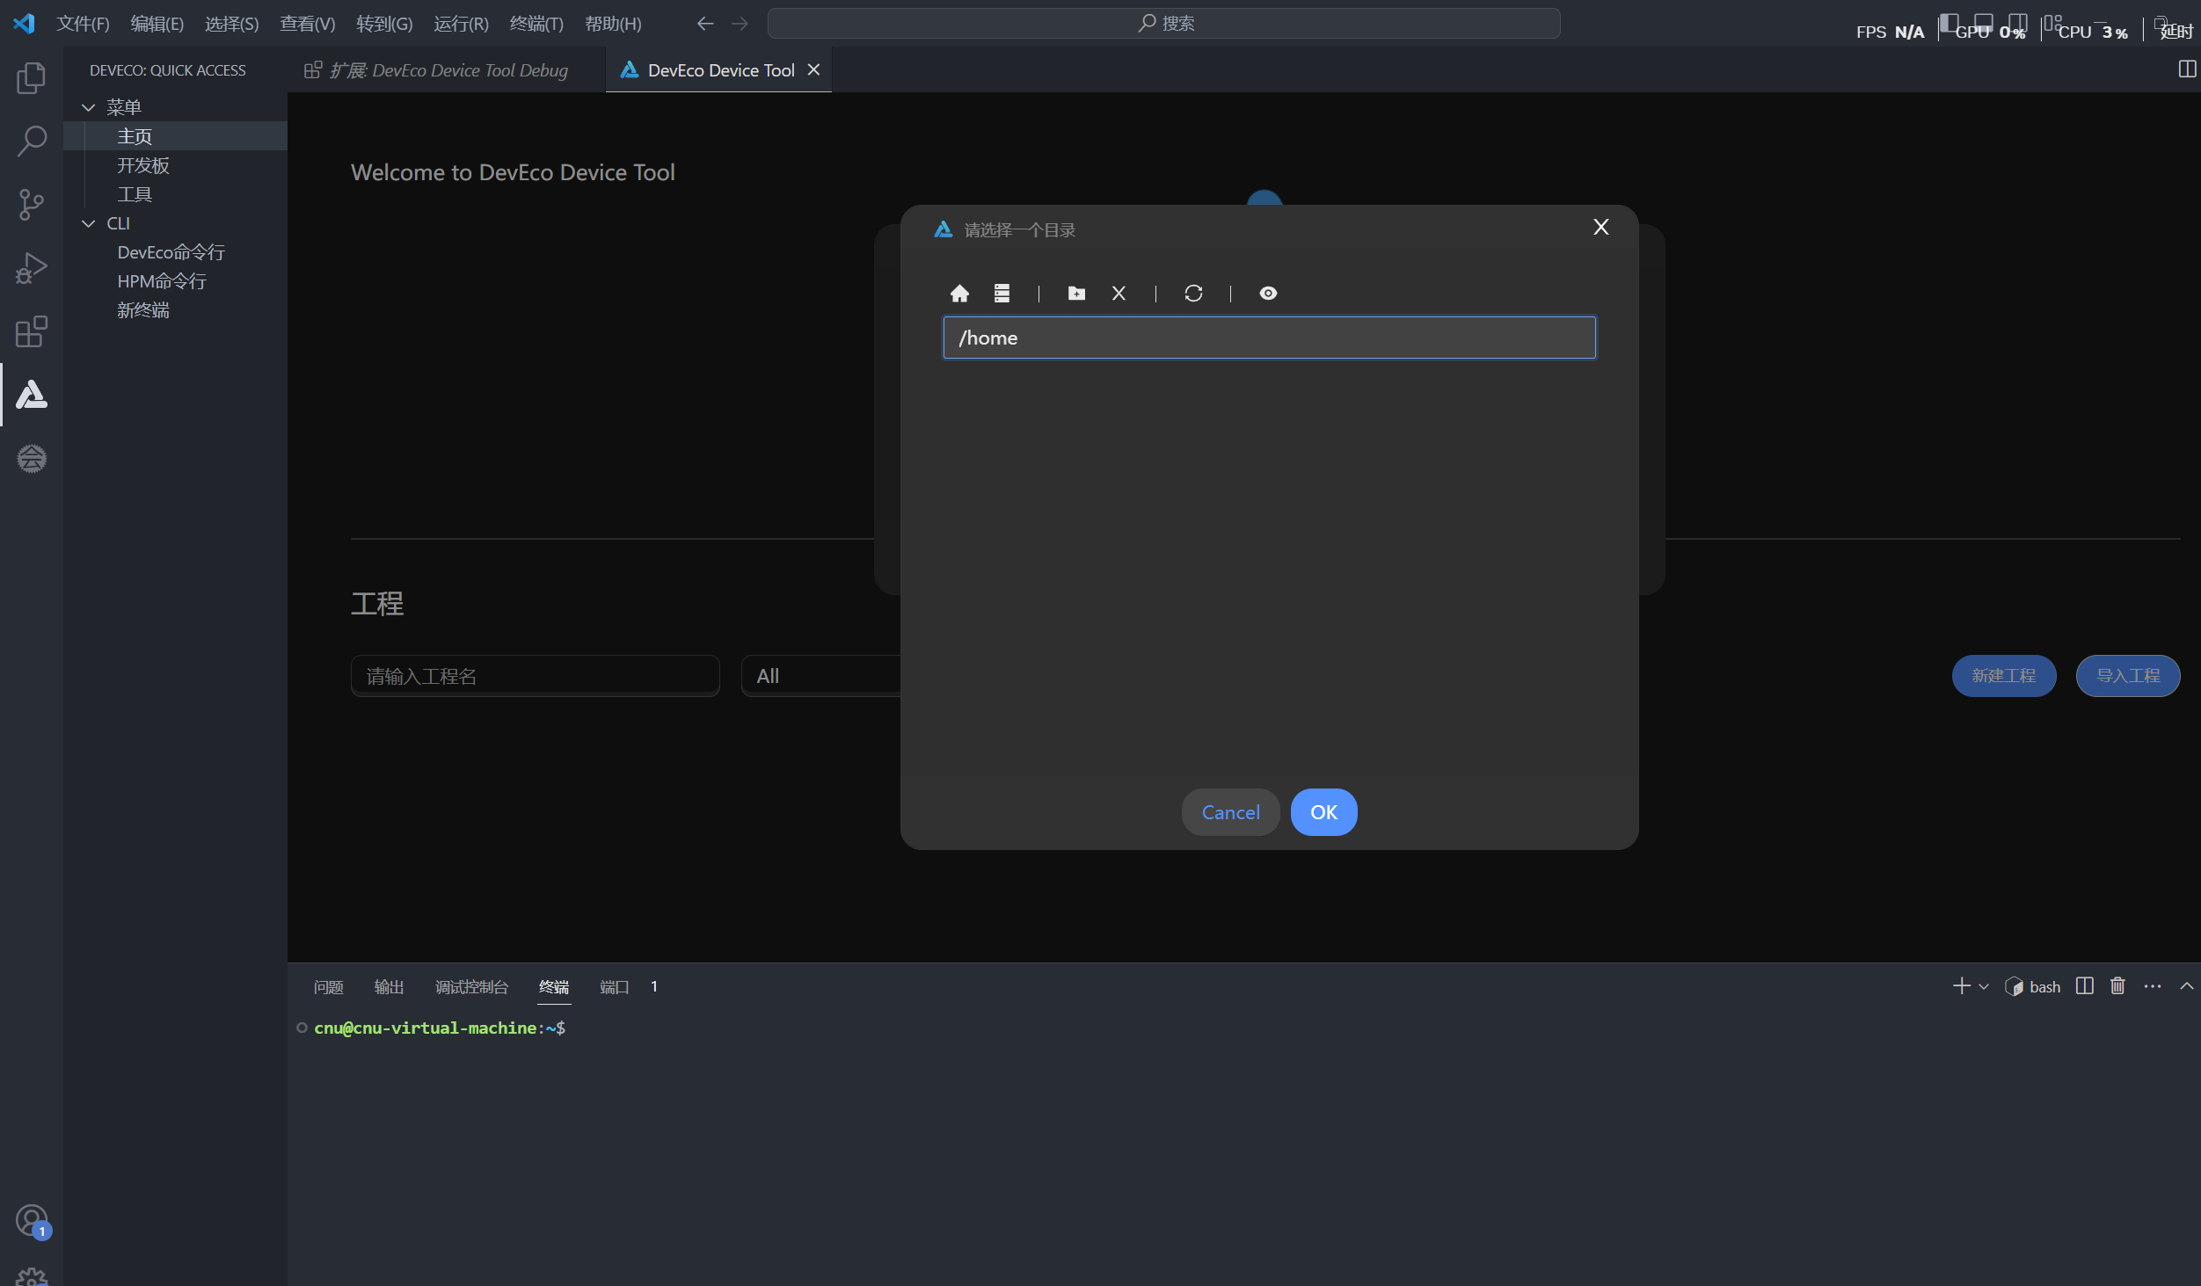Collapse the CLI tree section
This screenshot has height=1286, width=2201.
point(88,223)
